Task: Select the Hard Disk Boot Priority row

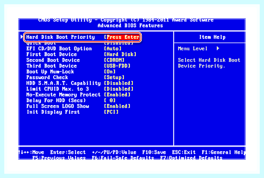Action: click(x=83, y=37)
